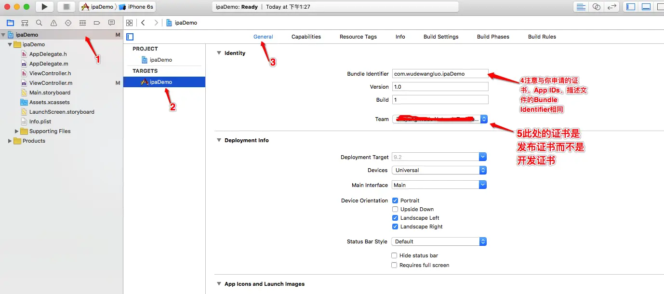This screenshot has width=664, height=294.
Task: Collapse the ipaDemo yellow group folder
Action: [x=10, y=44]
